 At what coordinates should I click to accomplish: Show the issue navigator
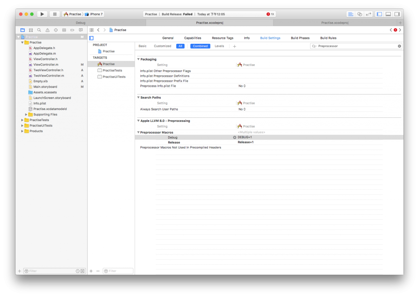point(47,30)
